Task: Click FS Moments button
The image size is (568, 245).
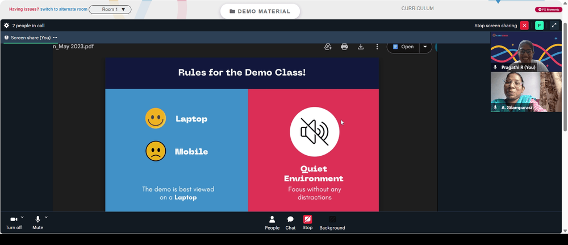Action: [x=549, y=10]
